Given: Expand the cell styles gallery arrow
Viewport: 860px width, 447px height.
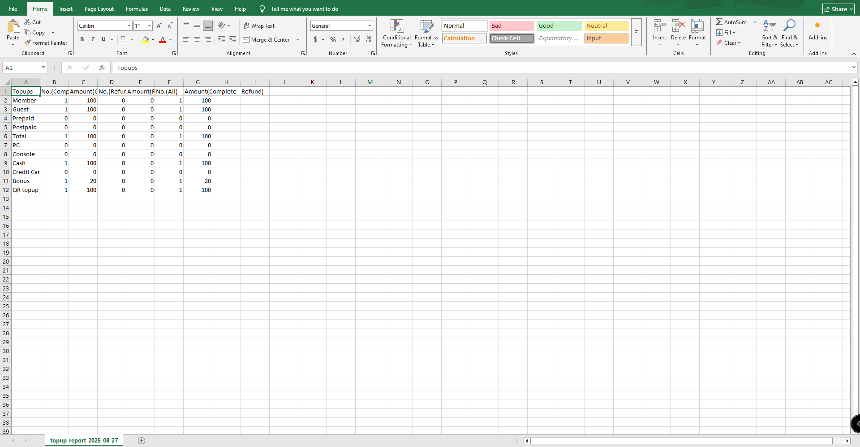Looking at the screenshot, I should (x=636, y=32).
